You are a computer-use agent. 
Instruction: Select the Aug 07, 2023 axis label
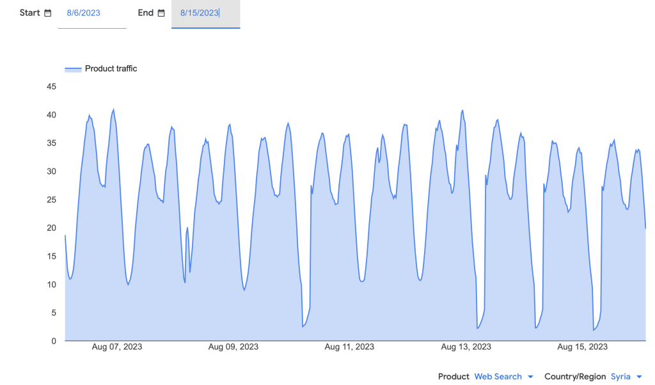pyautogui.click(x=117, y=347)
